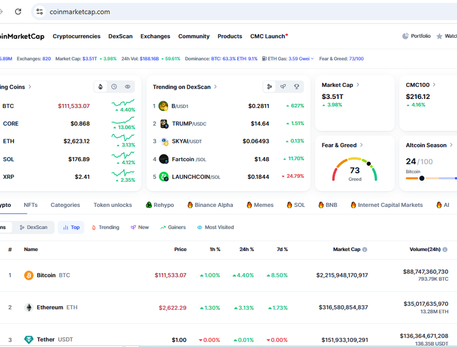
Task: Click the B/USD1 token logo
Action: click(163, 106)
